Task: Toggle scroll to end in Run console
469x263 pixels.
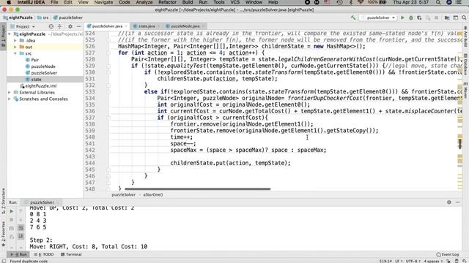Action: (x=21, y=237)
